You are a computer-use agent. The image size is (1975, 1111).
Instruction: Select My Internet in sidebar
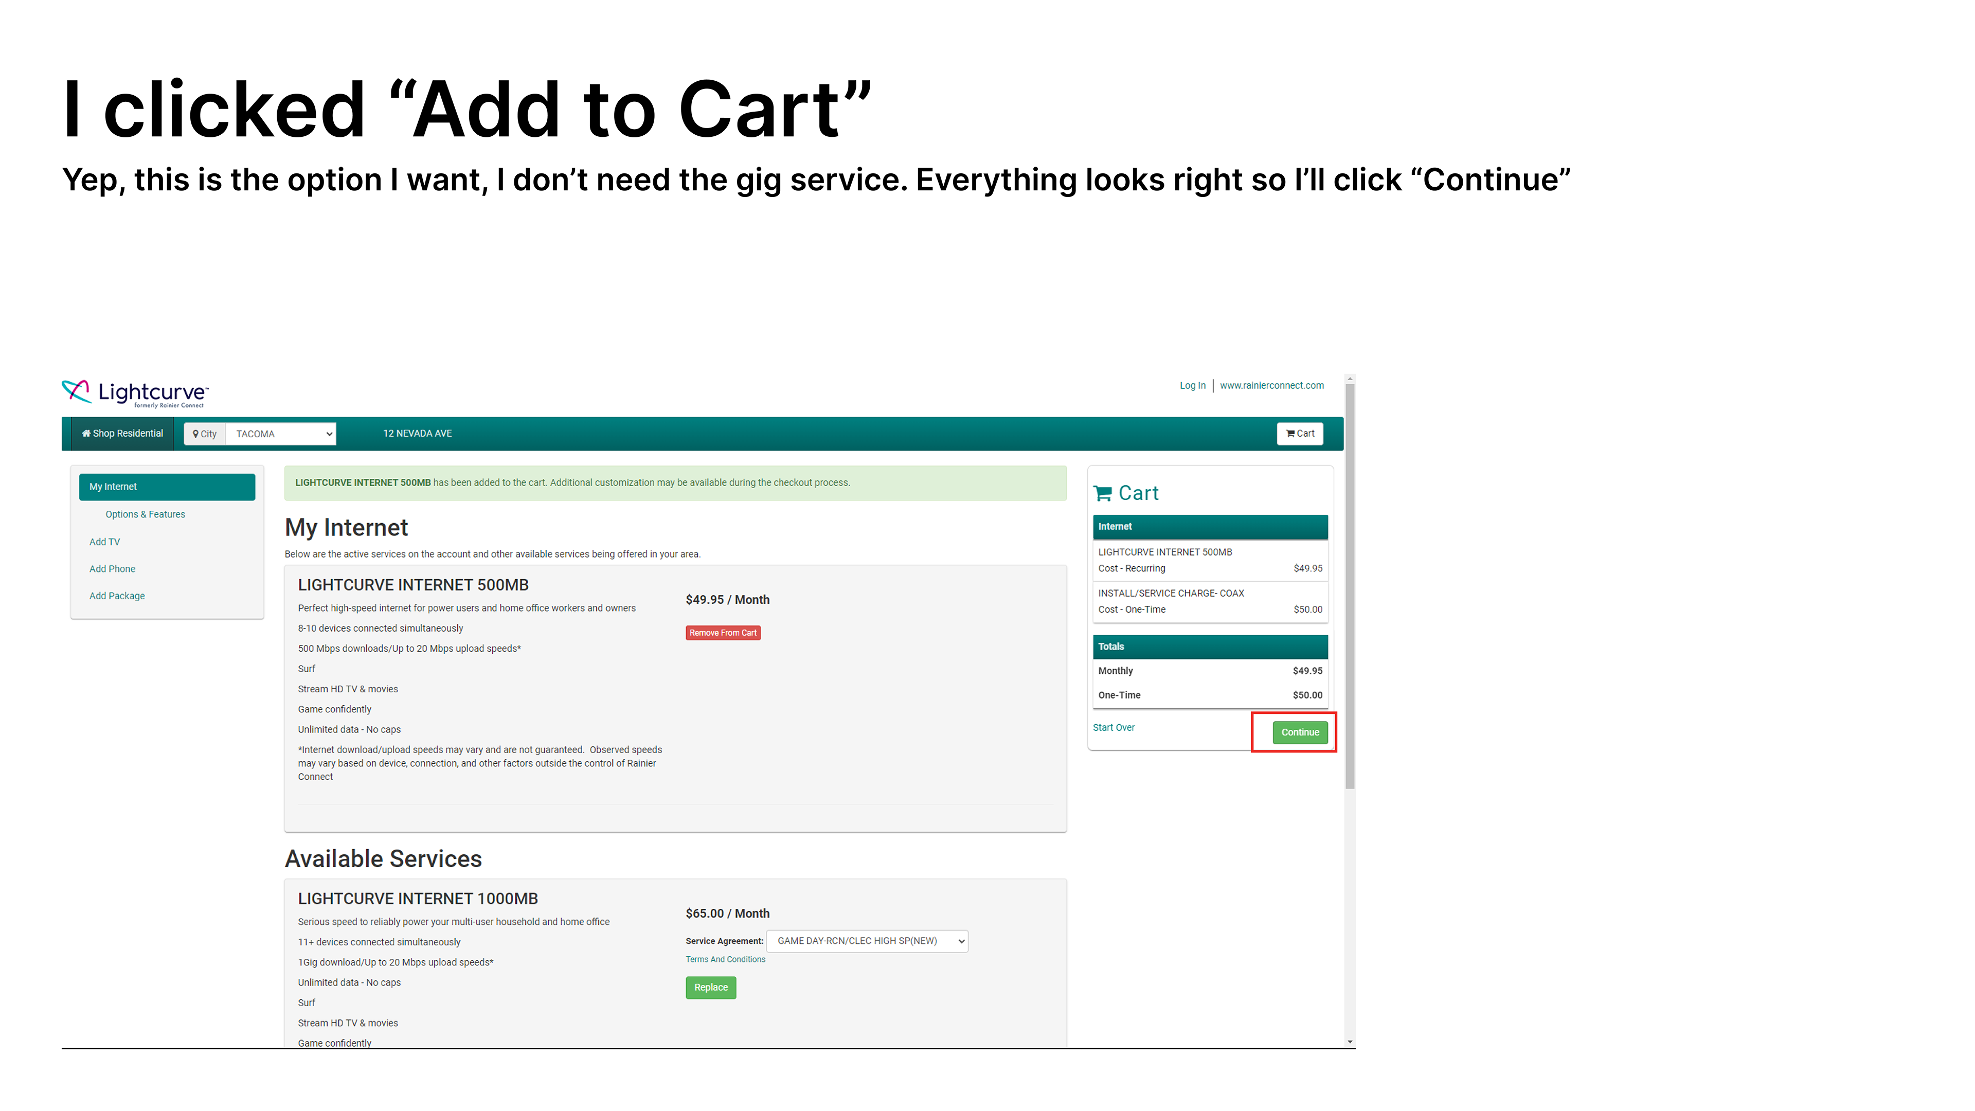point(166,487)
